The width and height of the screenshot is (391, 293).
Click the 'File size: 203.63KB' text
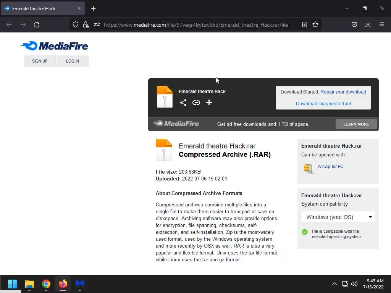(x=178, y=172)
